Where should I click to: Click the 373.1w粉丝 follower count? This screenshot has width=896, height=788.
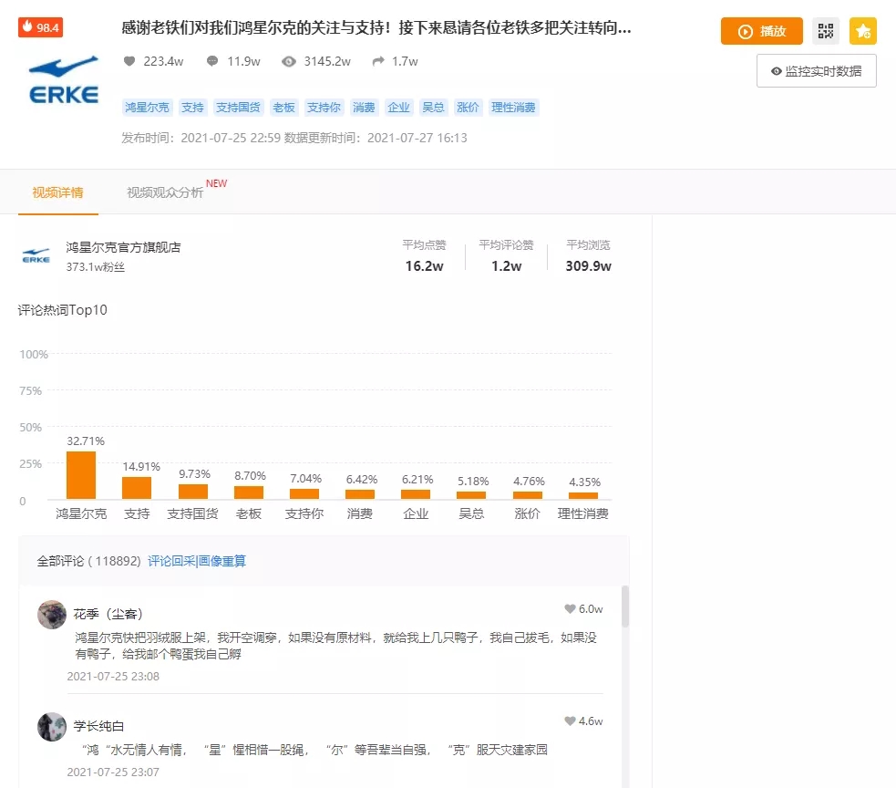96,267
